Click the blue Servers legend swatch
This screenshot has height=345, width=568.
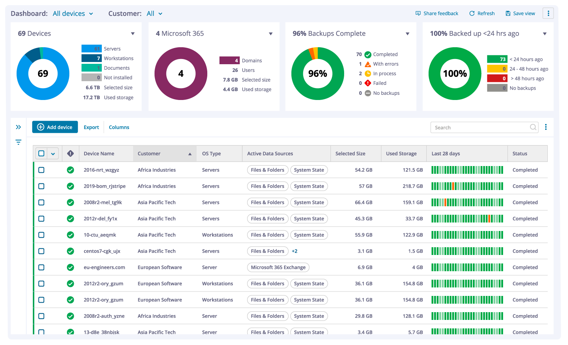coord(91,49)
